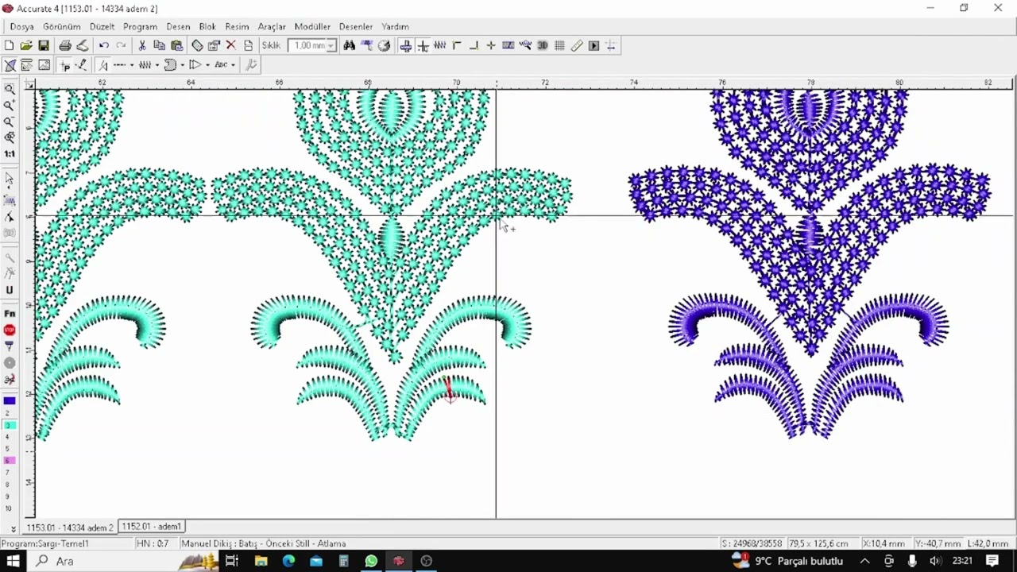The width and height of the screenshot is (1017, 572).
Task: Show hidden tray icons chevron
Action: (865, 561)
